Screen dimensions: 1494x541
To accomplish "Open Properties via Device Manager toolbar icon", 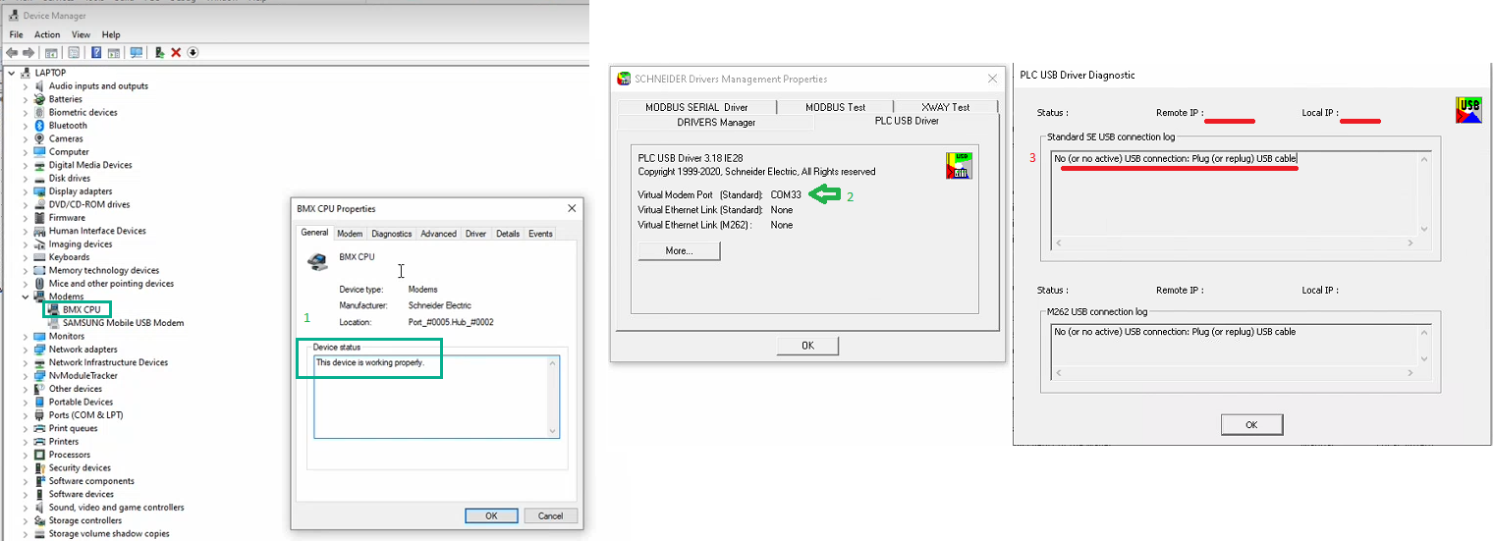I will [74, 52].
